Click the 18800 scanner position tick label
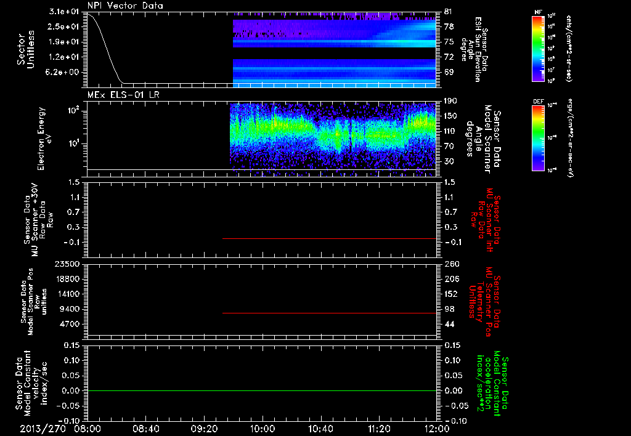 point(67,279)
